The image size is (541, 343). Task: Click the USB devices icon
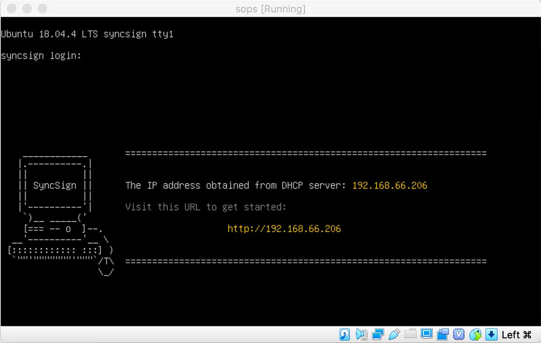(394, 334)
